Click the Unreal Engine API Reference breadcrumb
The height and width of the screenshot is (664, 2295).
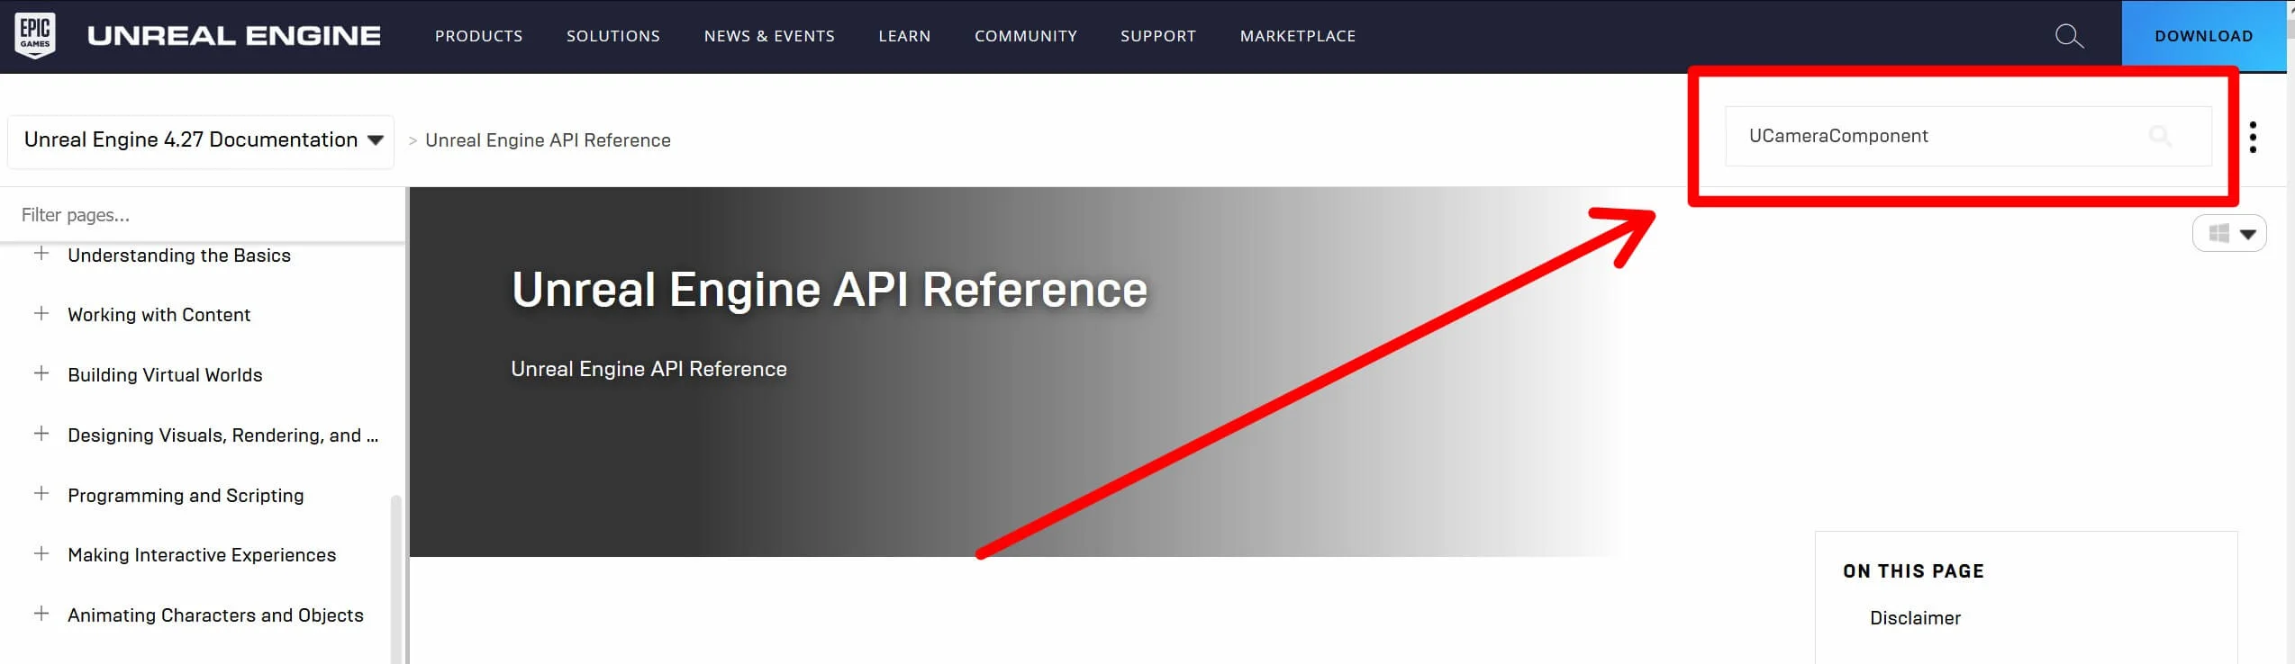point(548,140)
